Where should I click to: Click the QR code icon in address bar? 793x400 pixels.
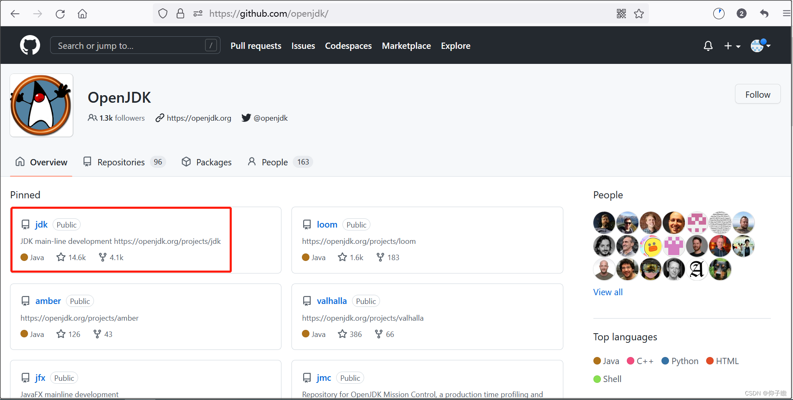621,14
